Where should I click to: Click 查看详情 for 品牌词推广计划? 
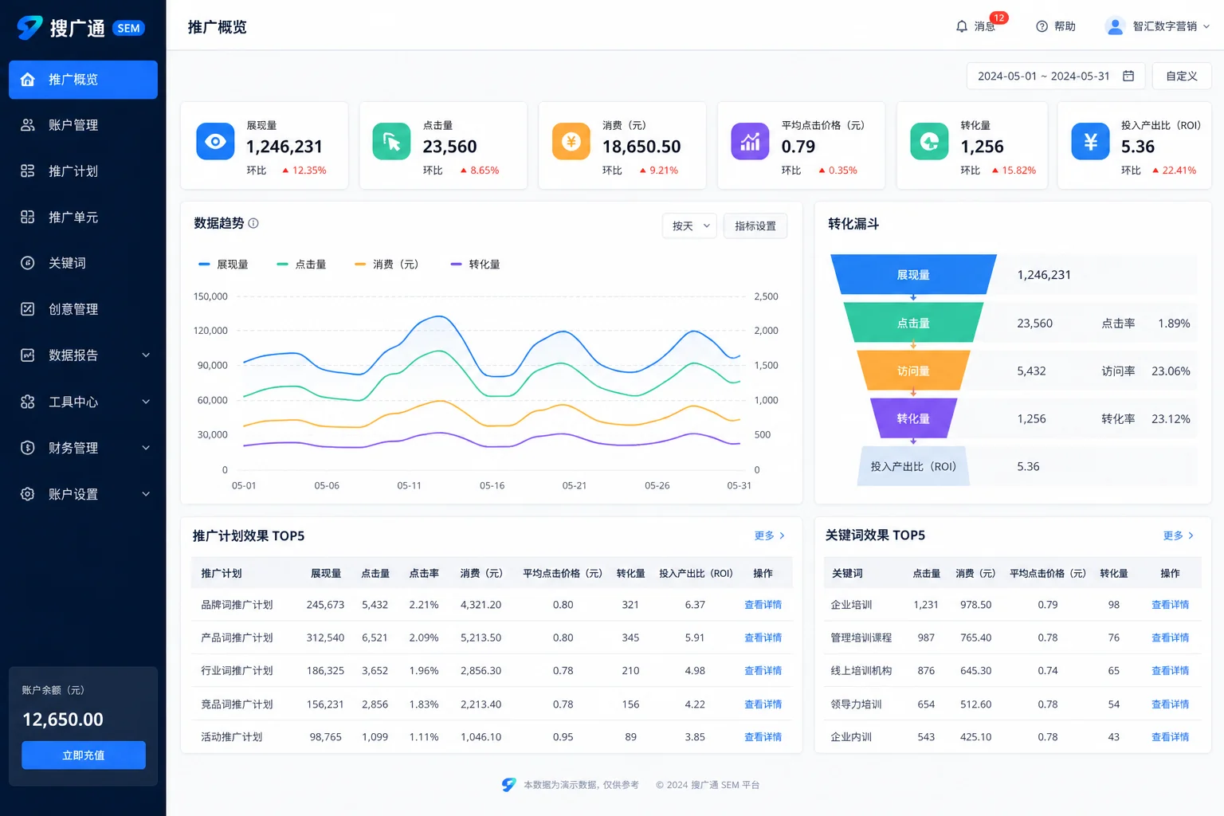tap(763, 605)
